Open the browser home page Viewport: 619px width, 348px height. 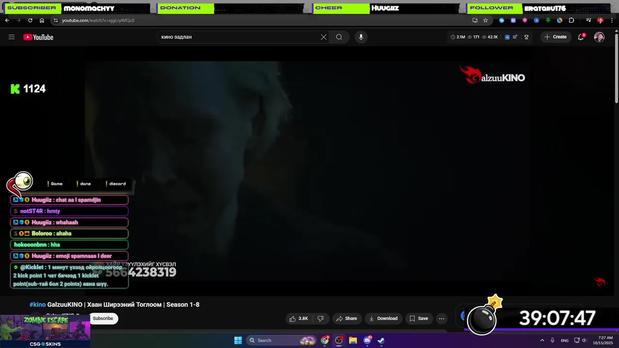pyautogui.click(x=42, y=20)
